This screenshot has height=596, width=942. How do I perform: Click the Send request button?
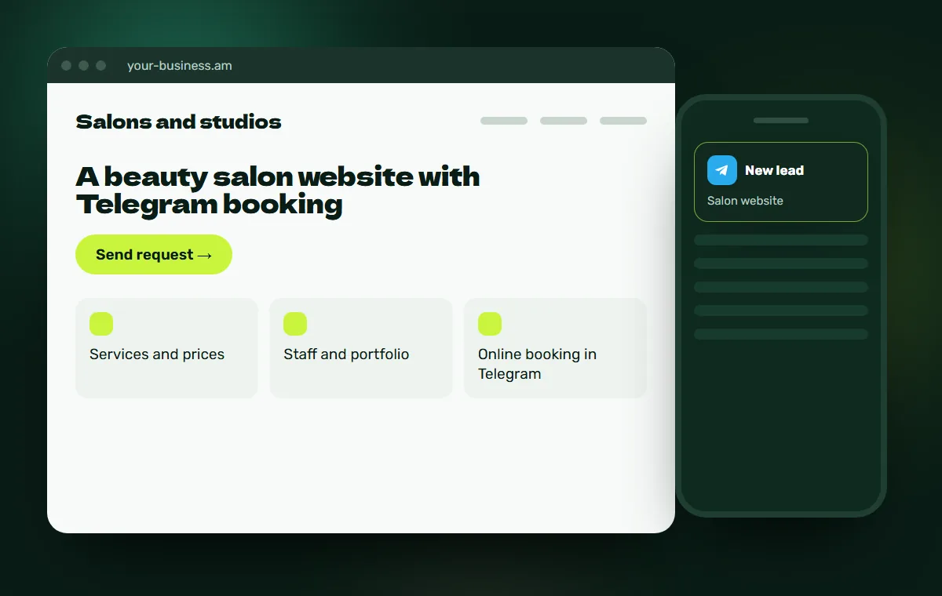[x=154, y=255]
